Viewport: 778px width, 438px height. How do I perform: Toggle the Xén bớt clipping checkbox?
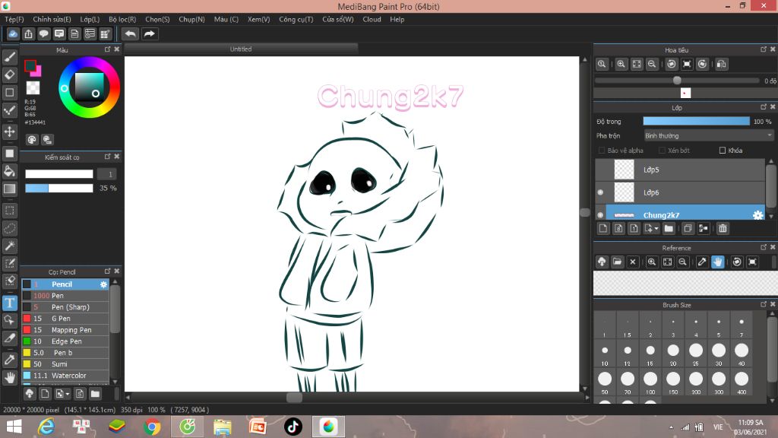[x=662, y=151]
